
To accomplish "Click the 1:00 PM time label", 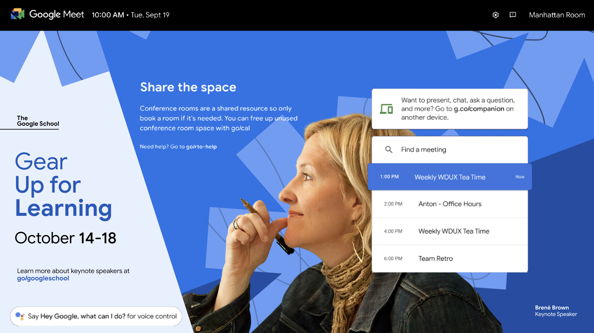I will coord(389,177).
